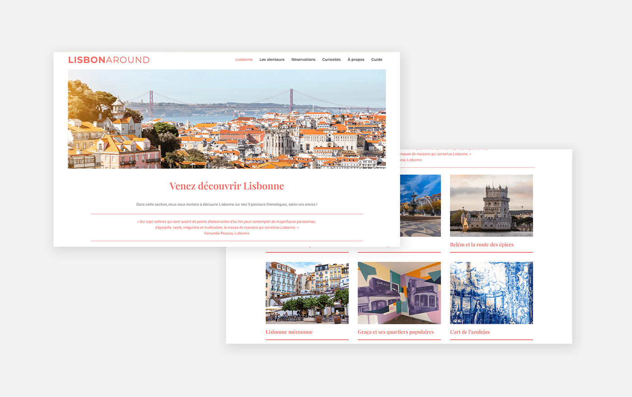Select the Curiosités menu item
This screenshot has height=397, width=632.
(x=331, y=60)
